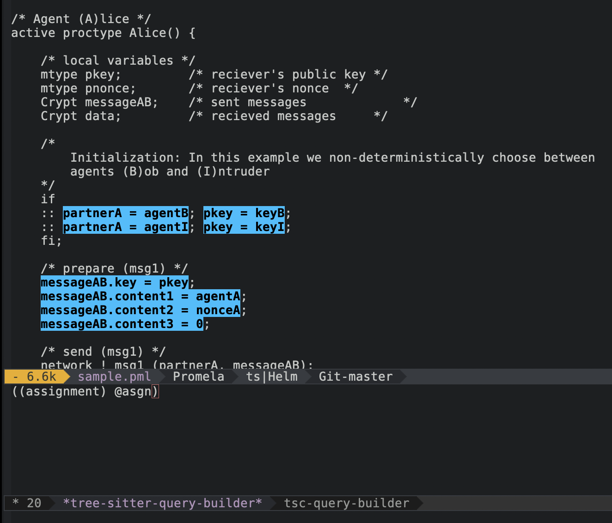Click the sample.pml buffer name in modeline
The image size is (612, 523).
114,377
